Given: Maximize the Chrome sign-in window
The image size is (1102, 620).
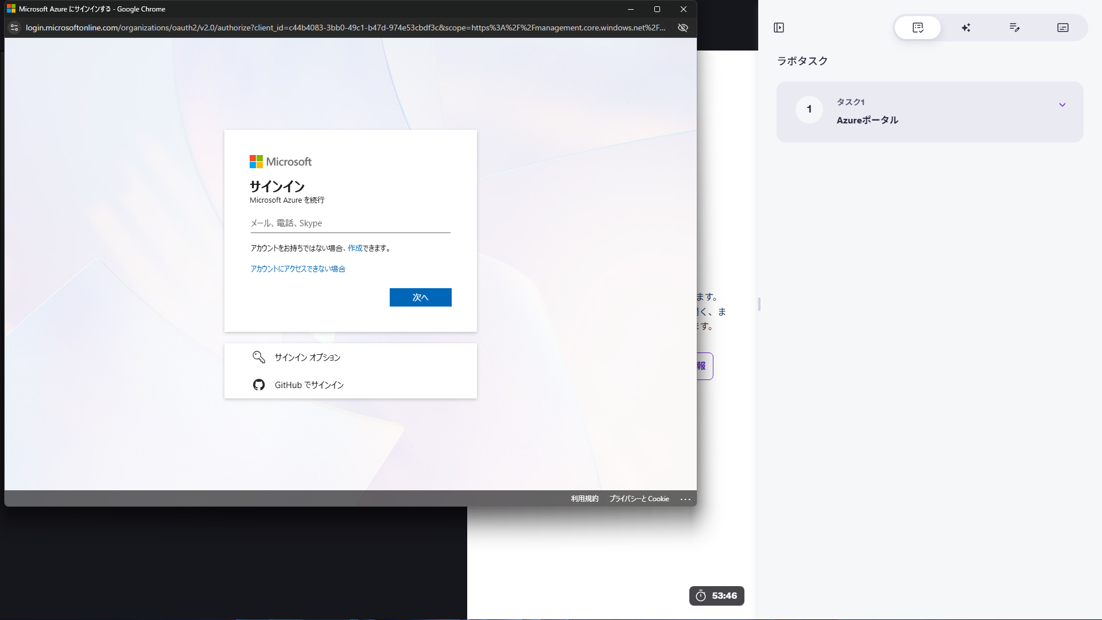Looking at the screenshot, I should pos(657,9).
